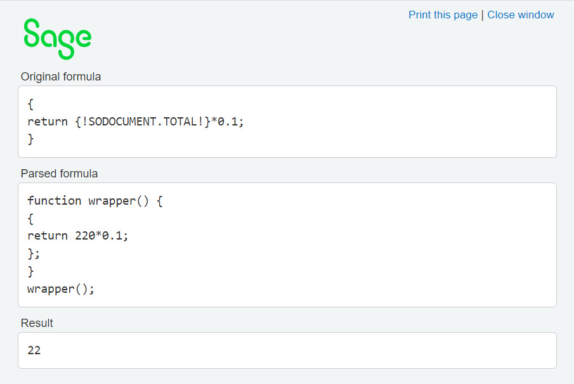Click the Original formula heading

click(61, 77)
